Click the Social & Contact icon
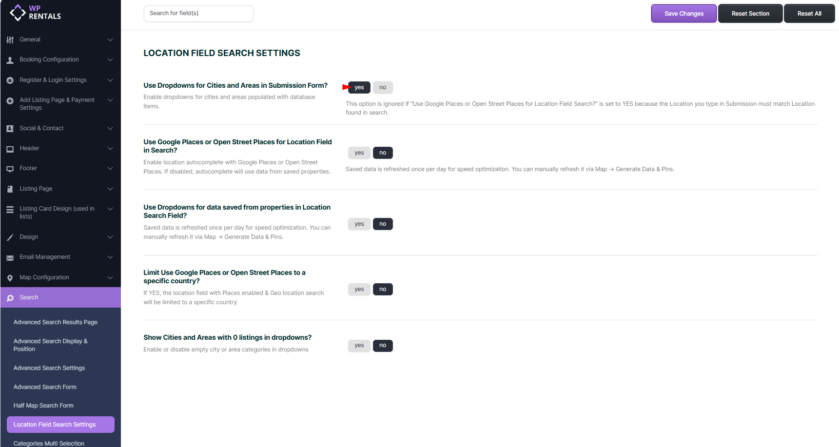The image size is (839, 447). coord(10,129)
